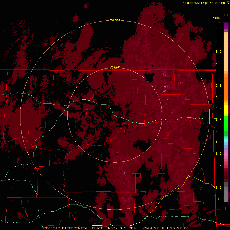This screenshot has width=230, height=230.
Task: Click the cyan segment of color bar
Action: coord(226,141)
